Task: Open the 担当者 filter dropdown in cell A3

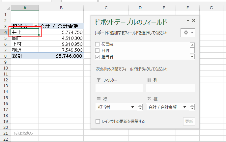Action: click(36, 26)
